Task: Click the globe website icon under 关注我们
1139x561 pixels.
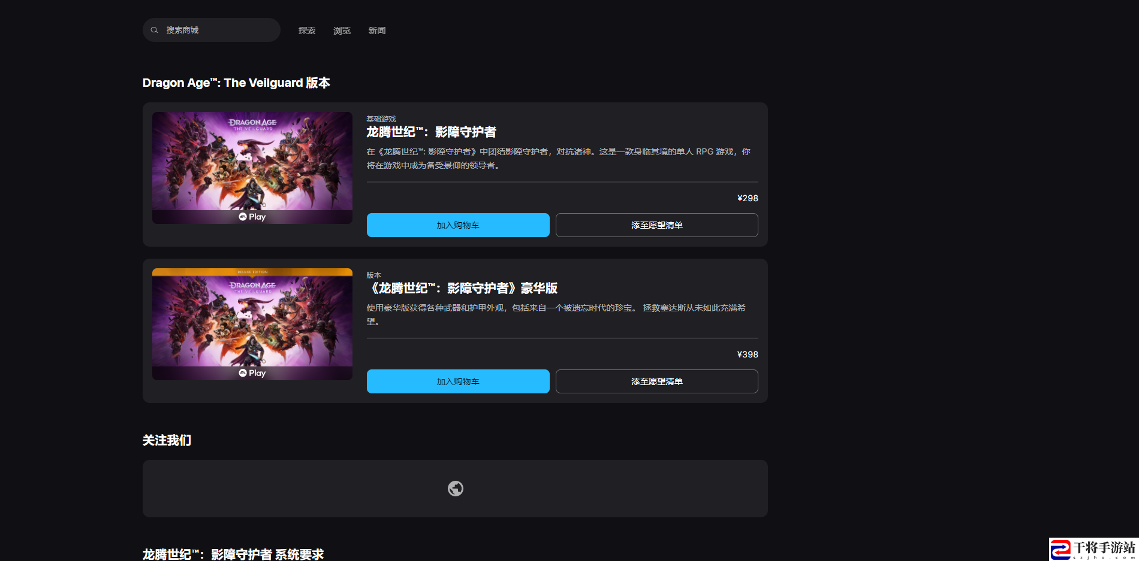Action: pyautogui.click(x=456, y=489)
